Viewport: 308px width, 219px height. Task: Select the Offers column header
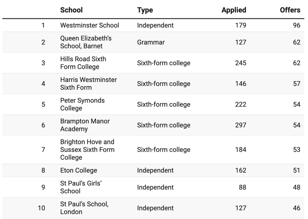[290, 10]
